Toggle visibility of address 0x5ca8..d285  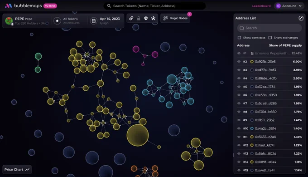click(x=239, y=103)
